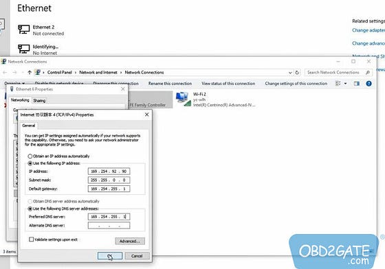
Task: Click 'Network and Internet' breadcrumb
Action: pyautogui.click(x=98, y=73)
